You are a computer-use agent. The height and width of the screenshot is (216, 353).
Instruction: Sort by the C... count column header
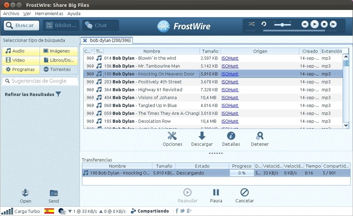tap(89, 51)
